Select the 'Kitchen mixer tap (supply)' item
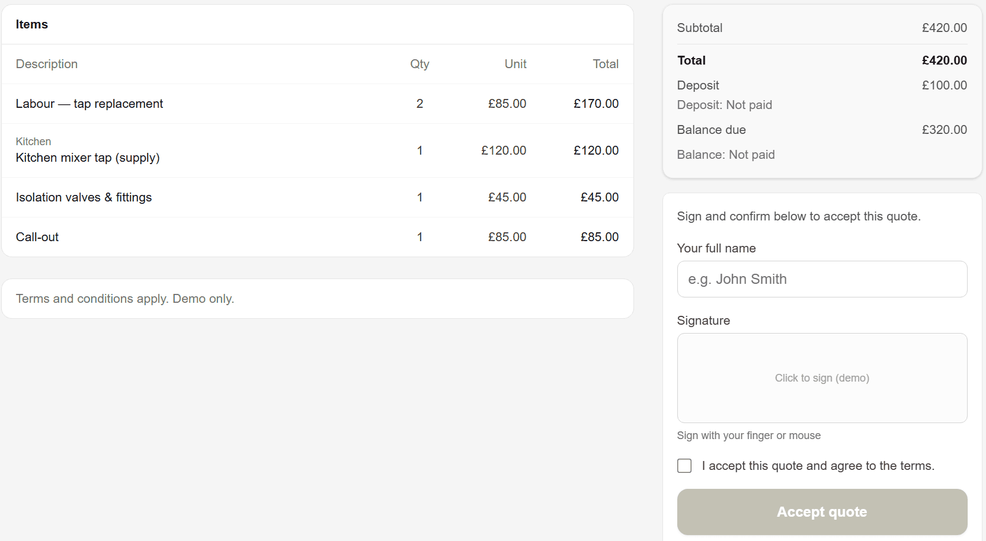The height and width of the screenshot is (541, 986). point(88,158)
